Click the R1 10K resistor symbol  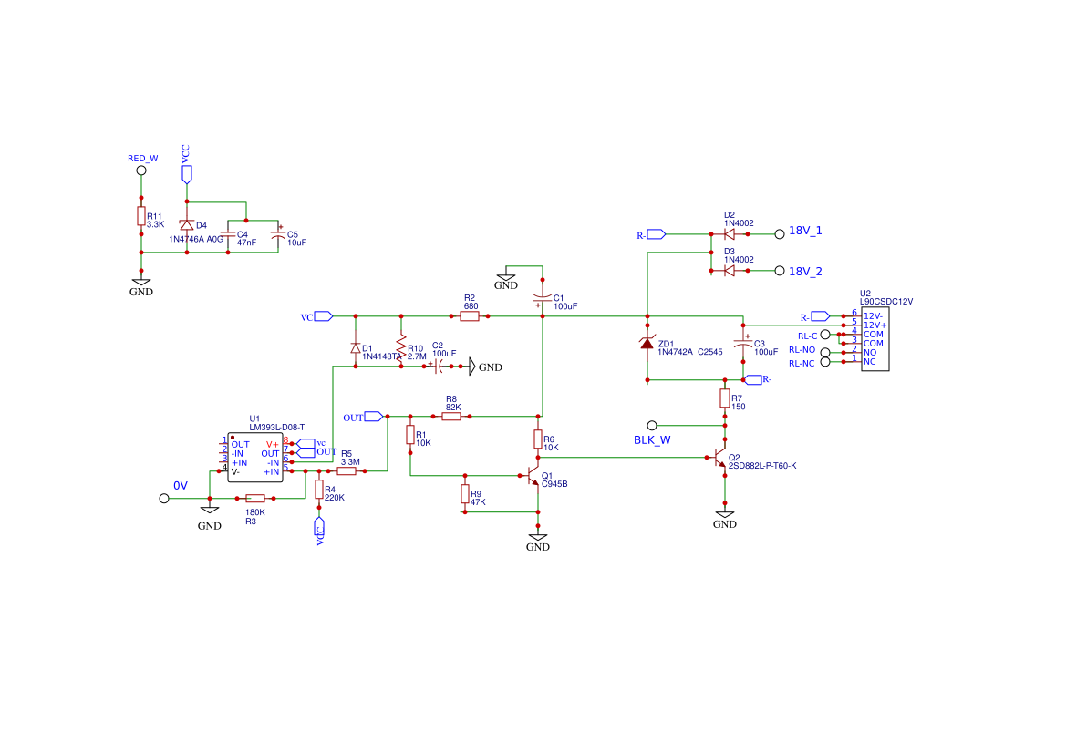pyautogui.click(x=410, y=435)
